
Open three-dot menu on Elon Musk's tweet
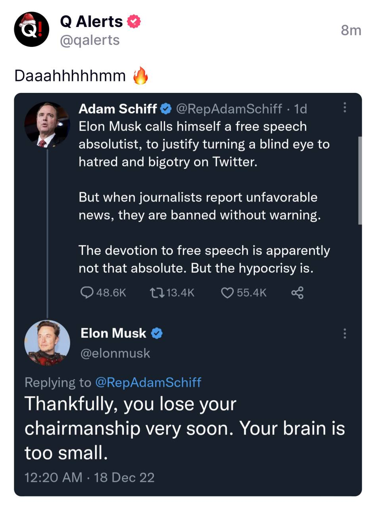click(x=345, y=333)
